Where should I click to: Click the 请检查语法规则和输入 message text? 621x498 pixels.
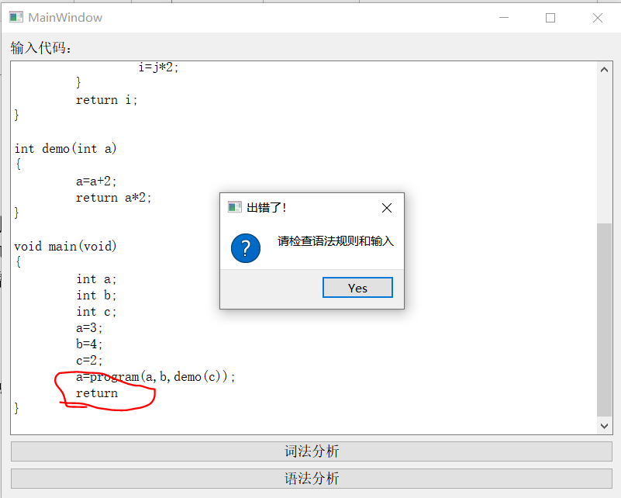336,241
